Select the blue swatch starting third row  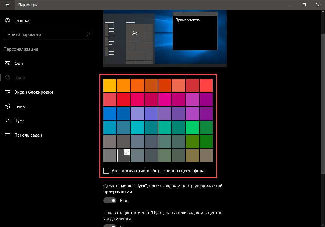tap(110, 114)
